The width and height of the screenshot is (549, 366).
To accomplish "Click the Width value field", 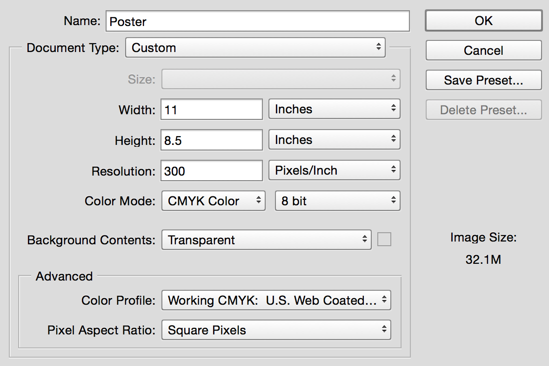I will [212, 110].
